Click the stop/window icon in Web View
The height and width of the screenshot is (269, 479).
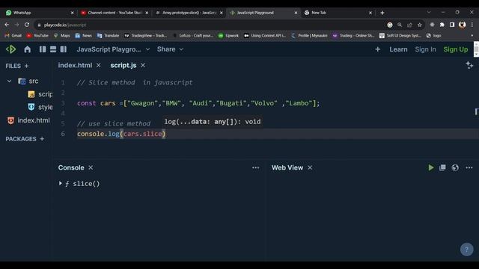pos(442,167)
